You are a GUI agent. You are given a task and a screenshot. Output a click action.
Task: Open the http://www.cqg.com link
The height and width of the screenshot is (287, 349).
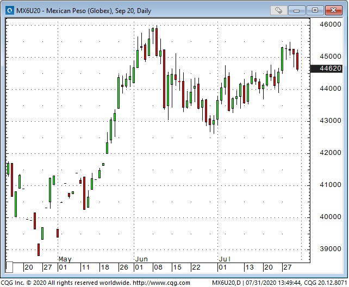pyautogui.click(x=161, y=283)
